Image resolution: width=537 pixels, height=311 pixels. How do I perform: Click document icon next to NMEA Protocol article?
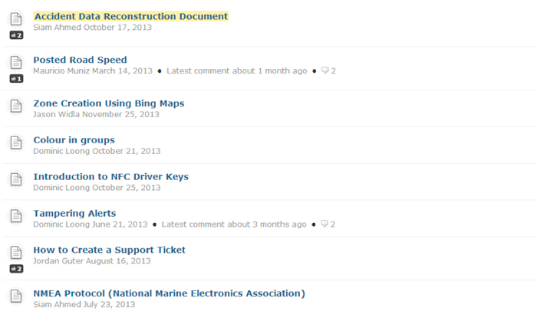[x=16, y=296]
